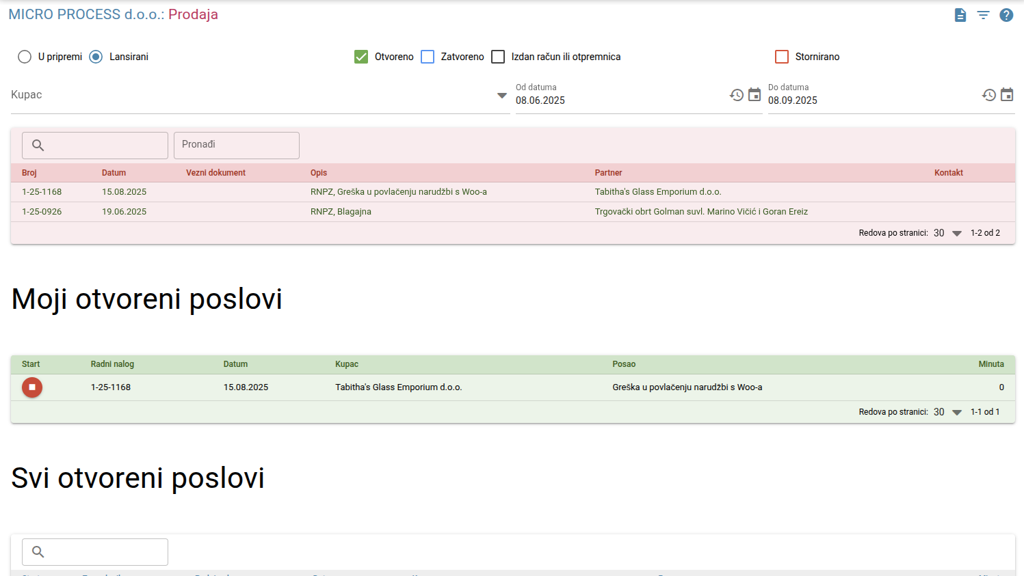
Task: Sort sales table by Partner column
Action: (609, 173)
